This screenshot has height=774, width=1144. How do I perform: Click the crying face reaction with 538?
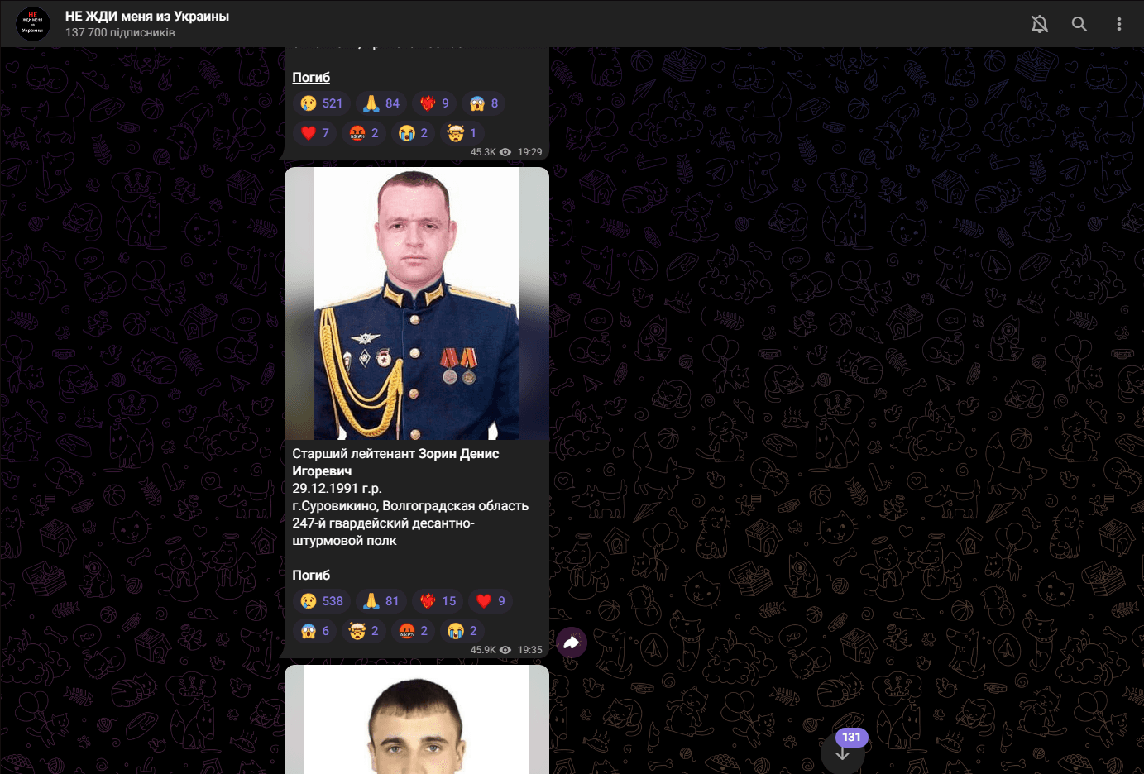pos(323,601)
